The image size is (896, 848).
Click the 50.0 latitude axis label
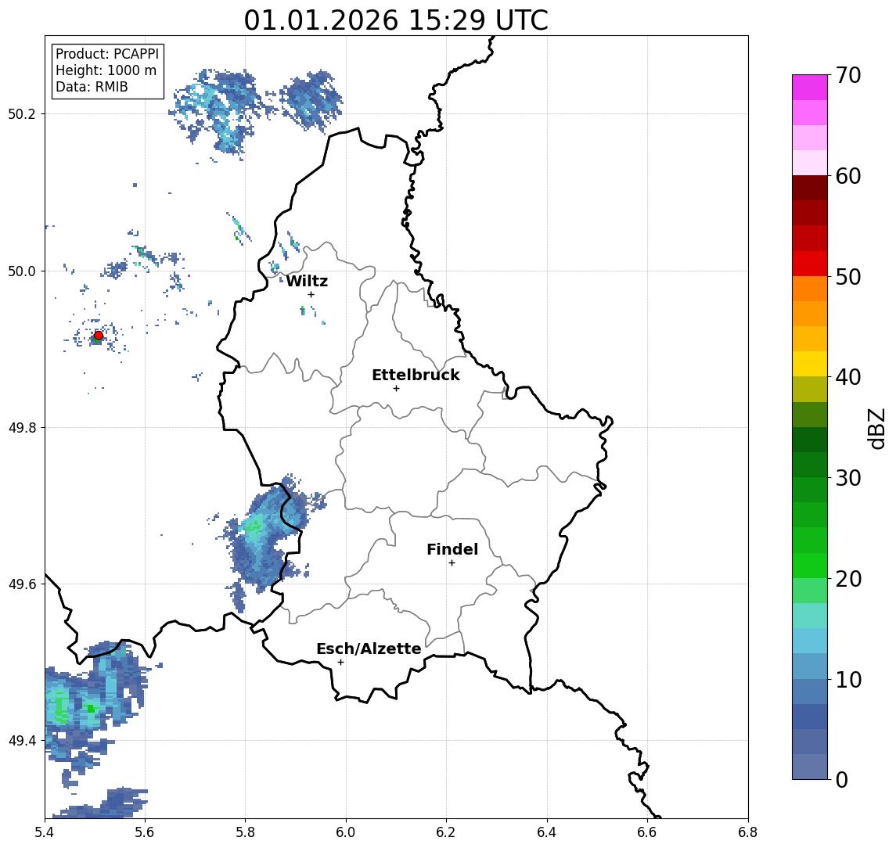tap(22, 271)
